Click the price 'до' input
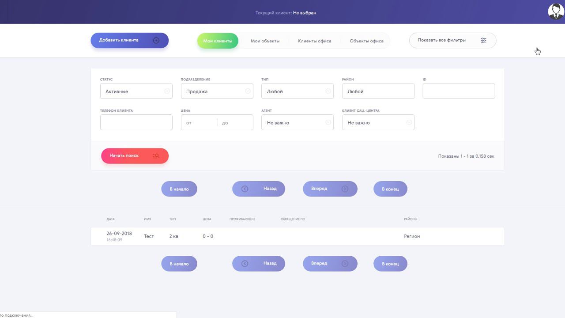The height and width of the screenshot is (318, 565). pos(235,122)
